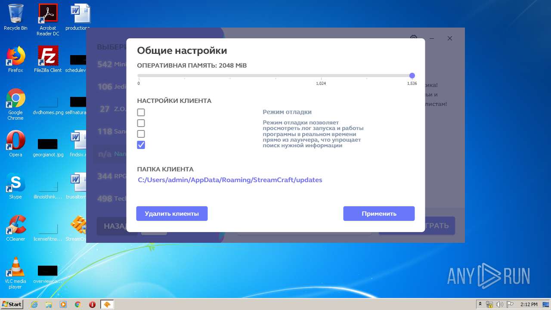Launch VLC media player desktop icon
Image resolution: width=551 pixels, height=310 pixels.
15,273
